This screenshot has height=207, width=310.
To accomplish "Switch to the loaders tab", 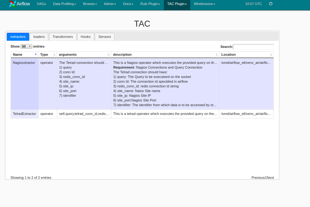I will (x=39, y=37).
